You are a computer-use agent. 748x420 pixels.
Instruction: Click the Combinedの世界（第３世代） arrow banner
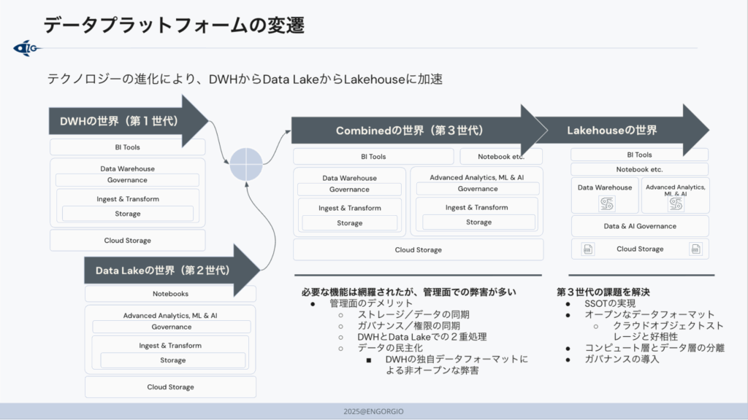tap(409, 131)
